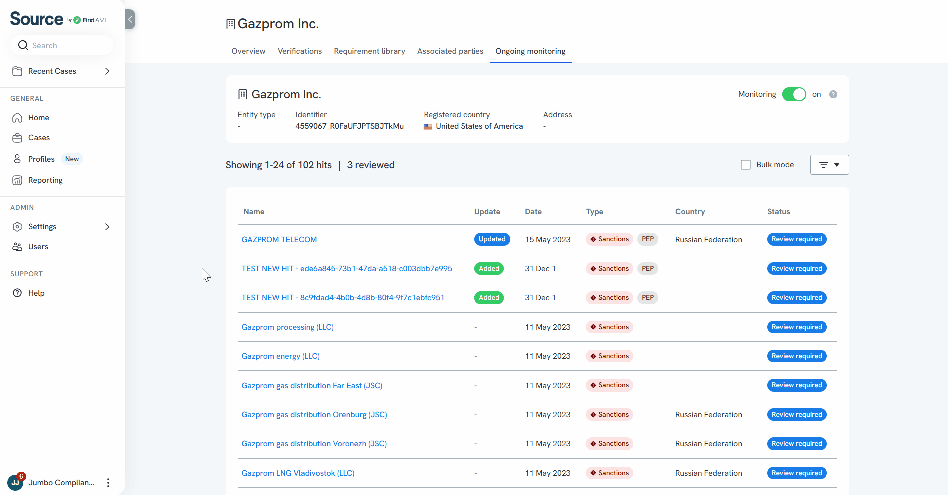Click the Status column header
The height and width of the screenshot is (495, 948).
(778, 212)
